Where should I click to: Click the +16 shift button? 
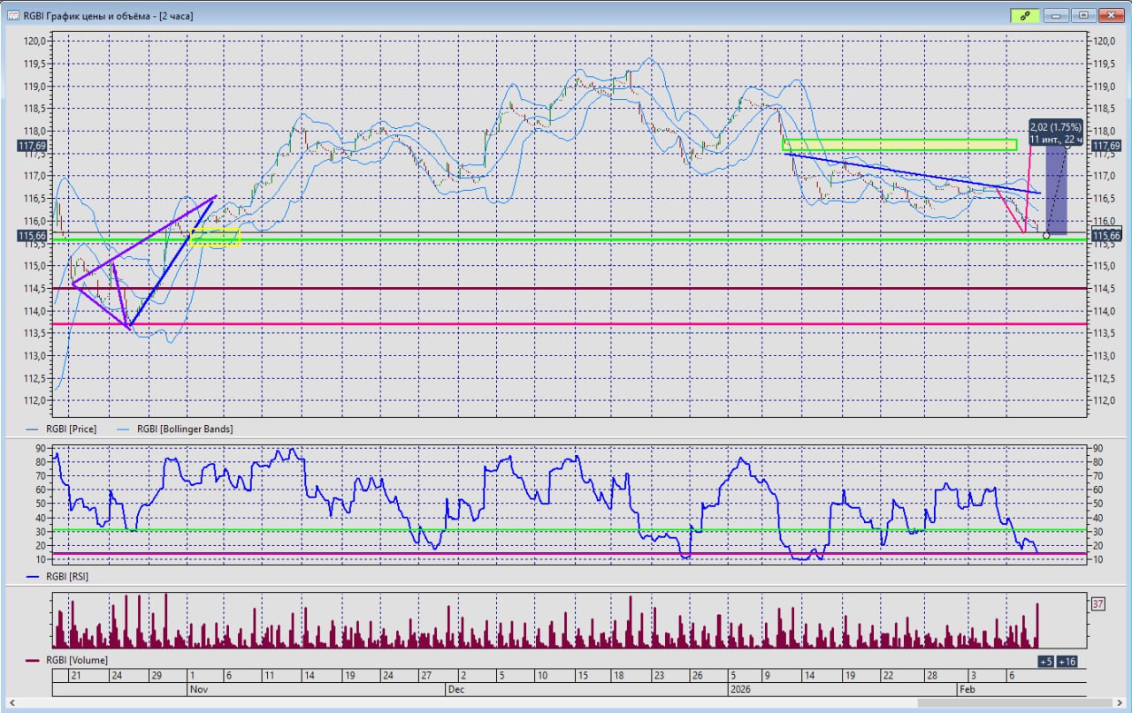(x=1066, y=662)
